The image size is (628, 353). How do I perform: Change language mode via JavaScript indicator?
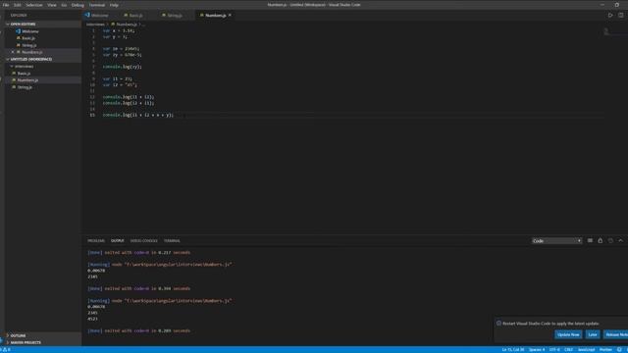(x=586, y=349)
